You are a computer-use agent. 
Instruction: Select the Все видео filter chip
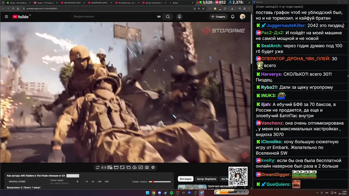coord(186,179)
